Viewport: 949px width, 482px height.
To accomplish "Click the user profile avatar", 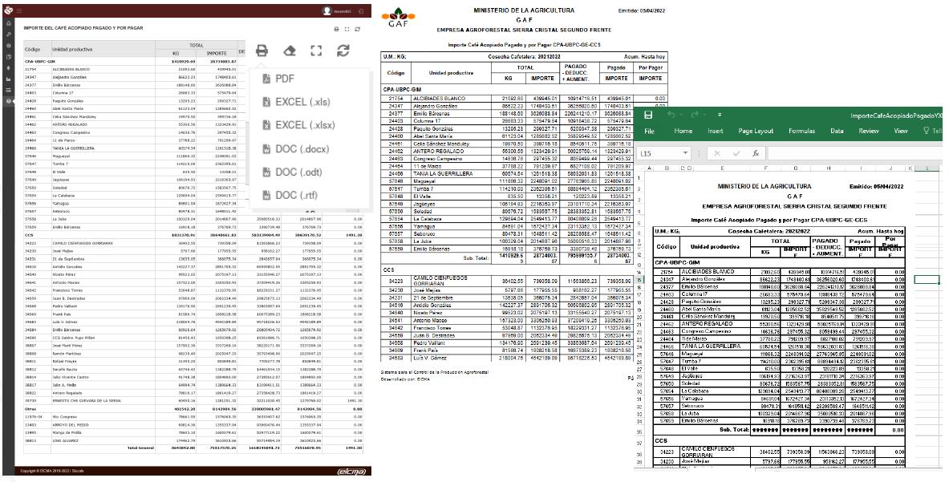I will point(326,11).
